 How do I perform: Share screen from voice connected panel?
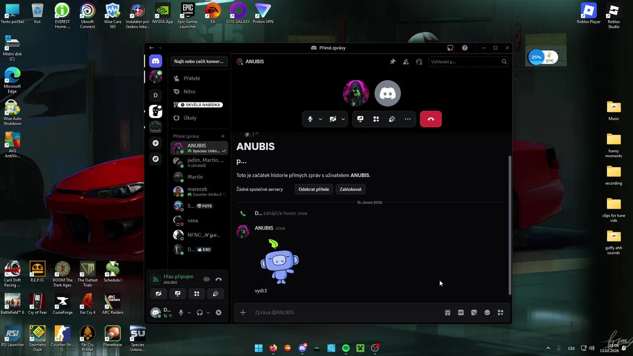click(x=178, y=294)
